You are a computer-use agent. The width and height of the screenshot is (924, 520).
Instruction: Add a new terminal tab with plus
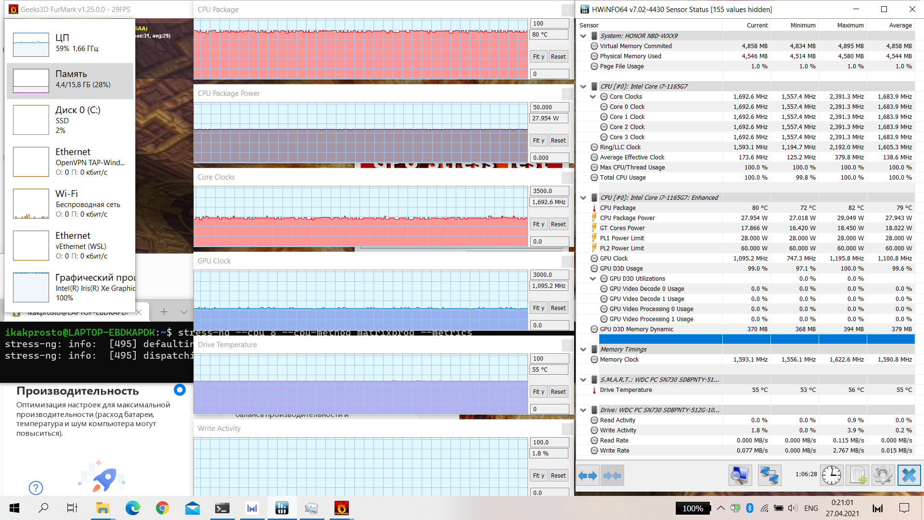coord(164,312)
